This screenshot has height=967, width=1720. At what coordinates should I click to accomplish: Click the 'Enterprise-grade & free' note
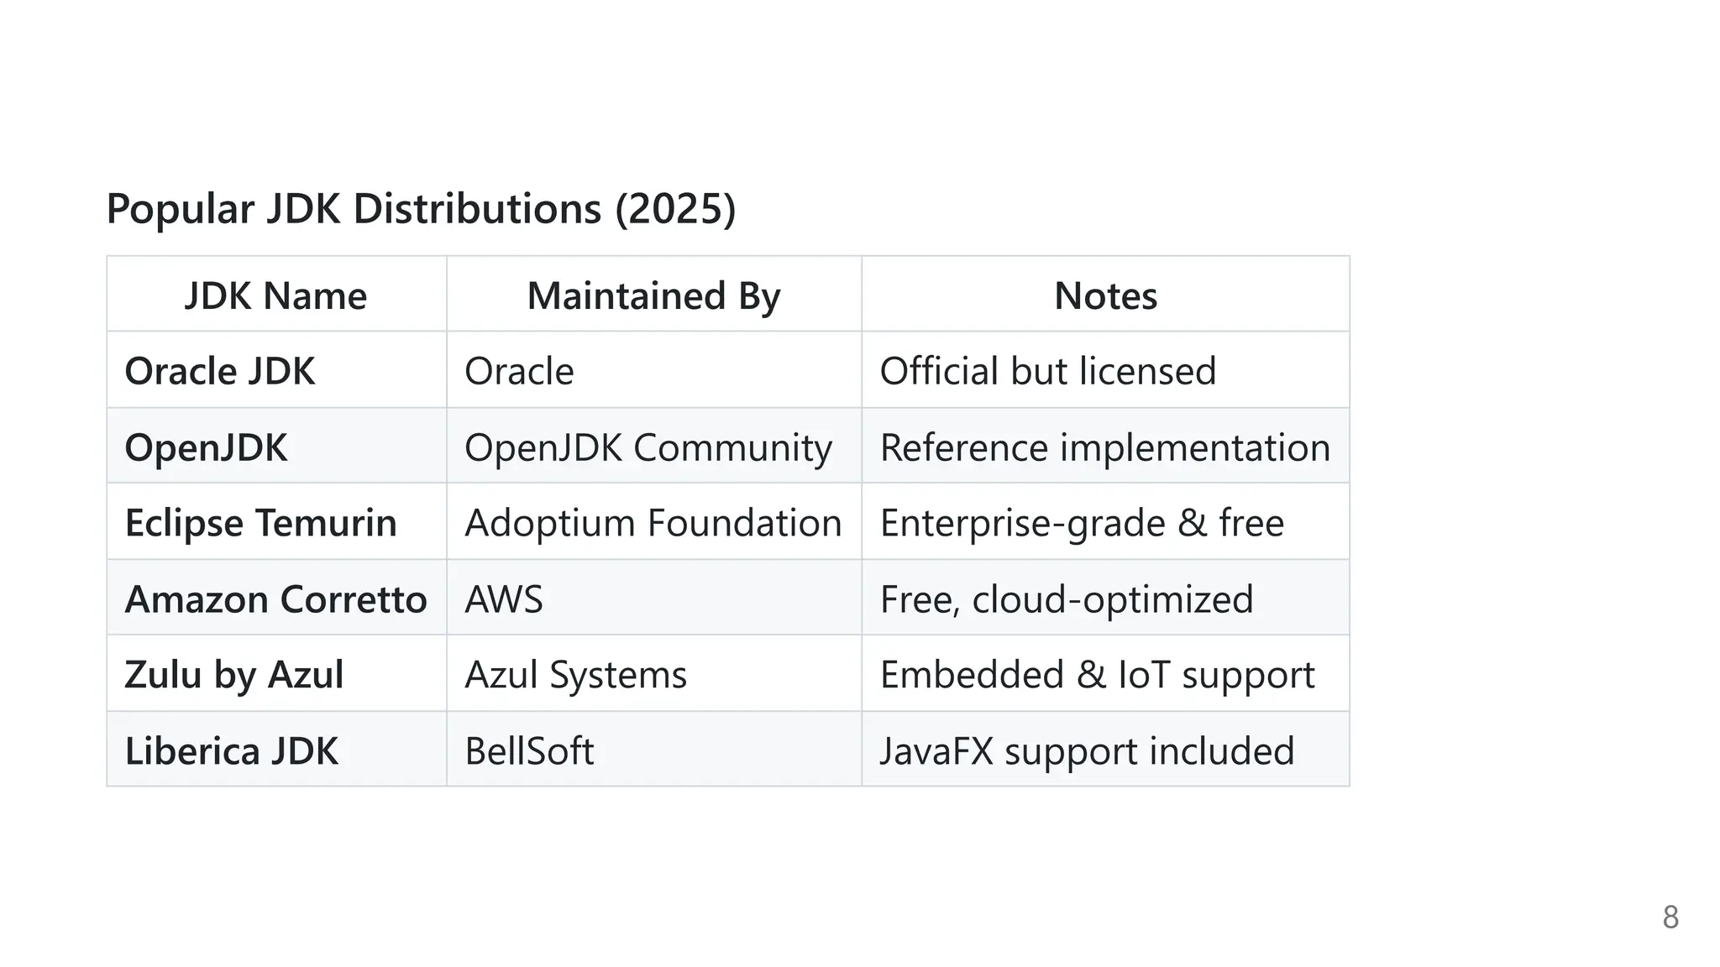1105,522
